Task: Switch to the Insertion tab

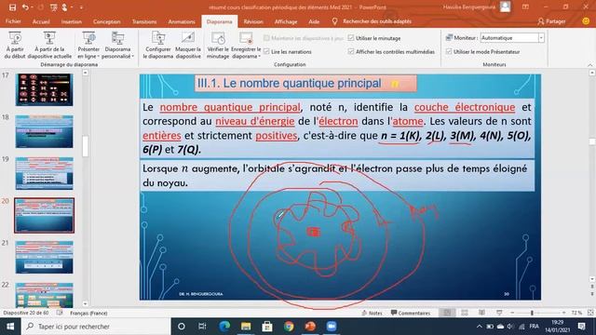Action: pos(72,21)
